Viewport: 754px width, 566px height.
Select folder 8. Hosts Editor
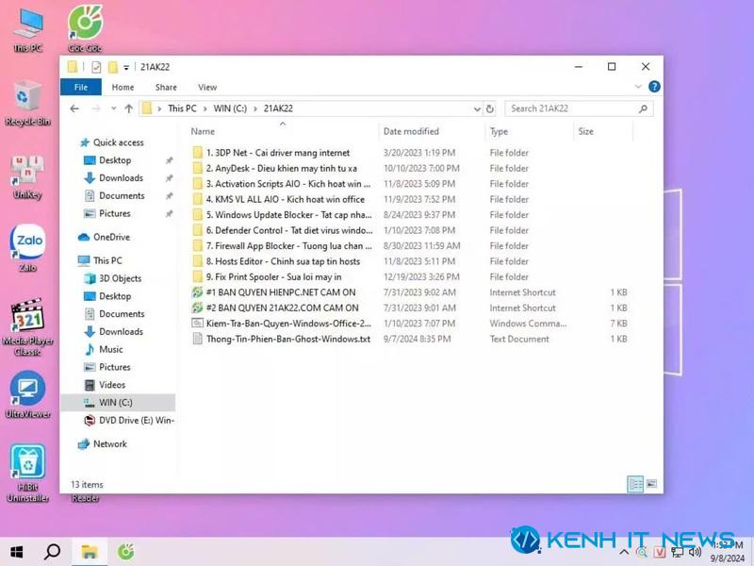[283, 261]
